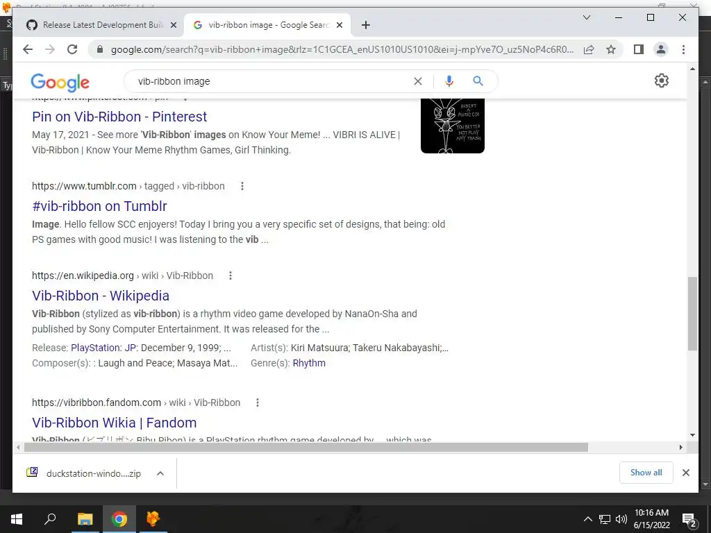Click the horizontal page scrollbar thumb
Viewport: 711px width, 533px height.
click(306, 448)
